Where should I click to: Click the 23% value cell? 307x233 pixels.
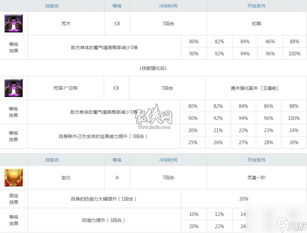[x=269, y=130]
